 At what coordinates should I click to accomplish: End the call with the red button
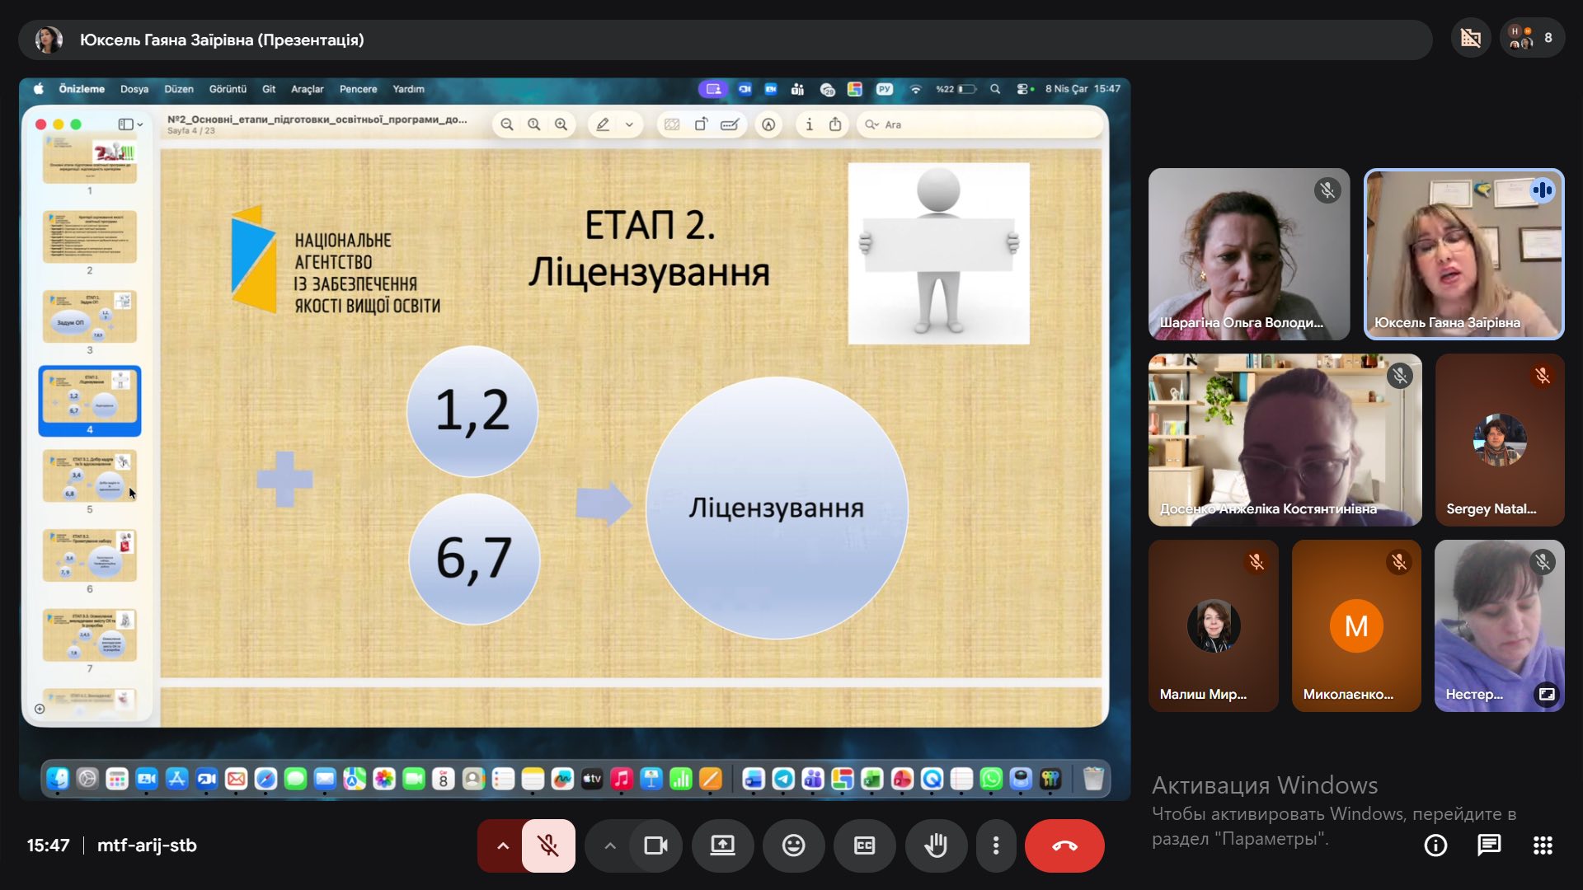click(1064, 845)
